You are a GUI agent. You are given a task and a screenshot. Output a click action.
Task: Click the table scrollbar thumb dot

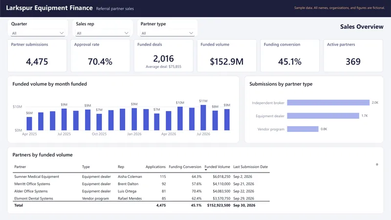377,164
